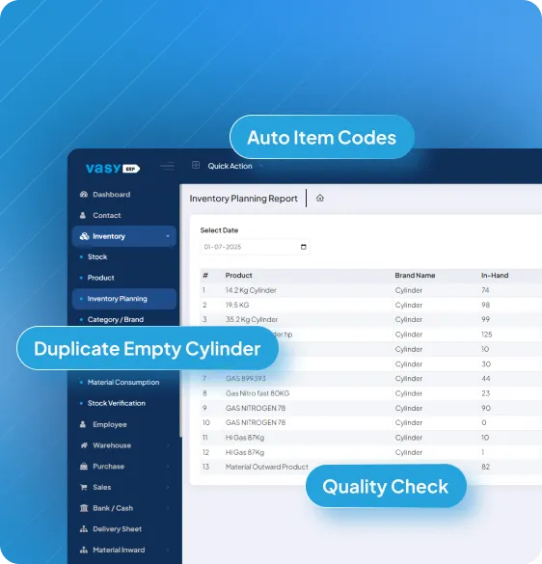This screenshot has height=564, width=542.
Task: Expand the Material Inward menu chevron
Action: pyautogui.click(x=168, y=550)
